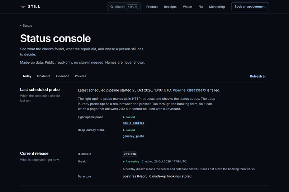Open the smoke_monitor job link
The height and width of the screenshot is (192, 289).
pos(134,123)
